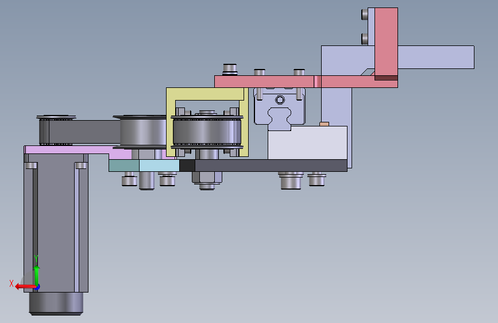The height and width of the screenshot is (323, 498).
Task: Select the tall bolt head above the red plate
Action: [x=230, y=70]
